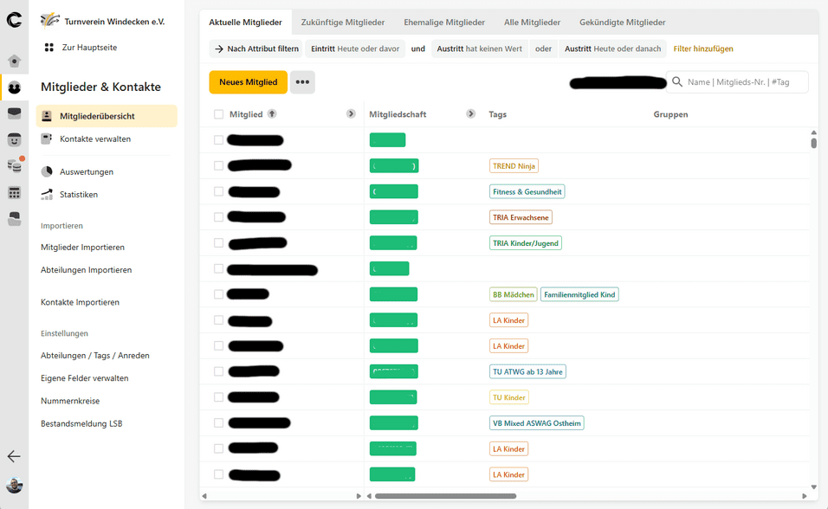Check the box in the TREND Ninja row
Screen dimensions: 828x509
pyautogui.click(x=218, y=165)
